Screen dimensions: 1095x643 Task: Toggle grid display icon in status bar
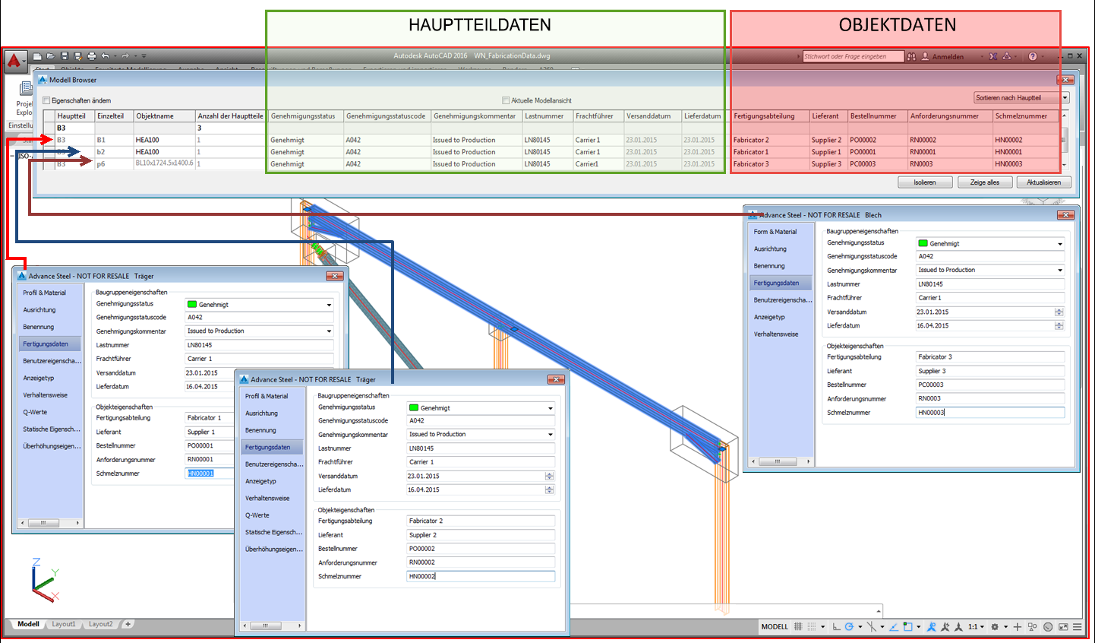click(x=798, y=627)
